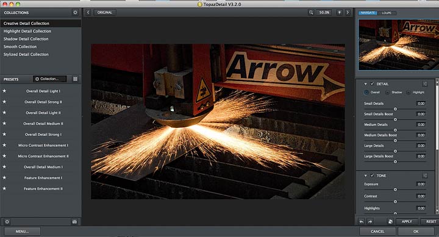
Task: Click the TONE section reset icon
Action: coord(425,175)
